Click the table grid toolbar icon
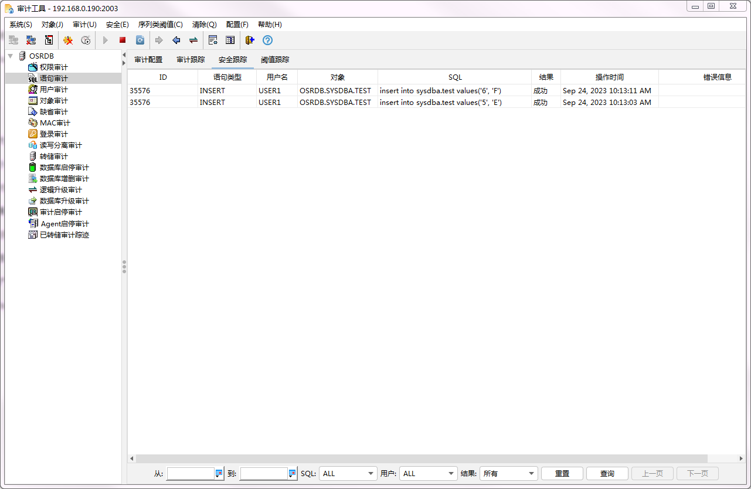Image resolution: width=751 pixels, height=489 pixels. coord(230,40)
